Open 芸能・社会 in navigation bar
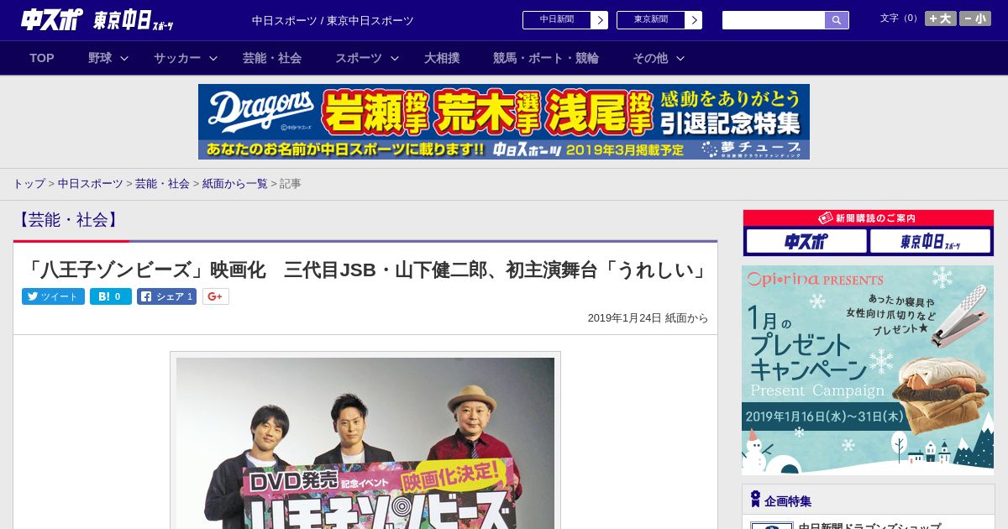Image resolution: width=1008 pixels, height=529 pixels. 272,58
